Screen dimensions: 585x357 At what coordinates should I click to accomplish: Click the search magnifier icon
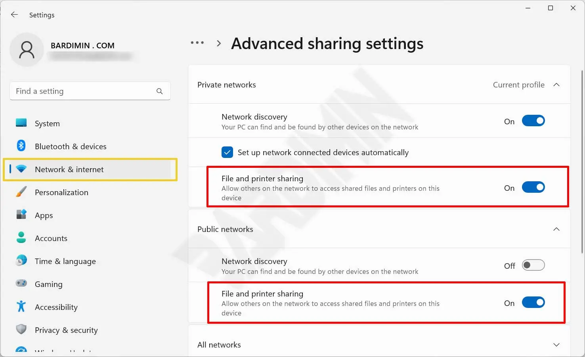[x=159, y=91]
